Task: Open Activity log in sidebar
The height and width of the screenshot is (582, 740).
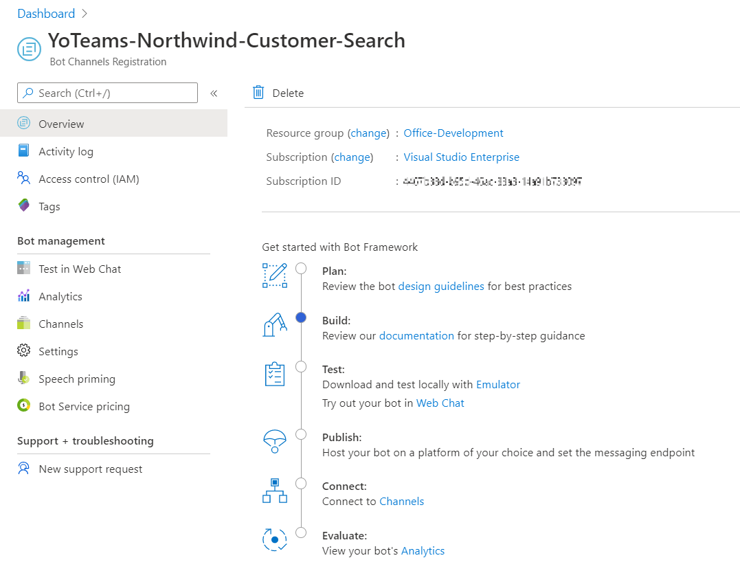Action: pos(65,151)
